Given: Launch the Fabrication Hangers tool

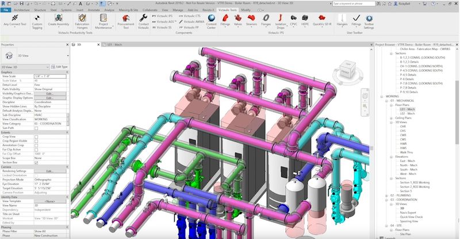Looking at the screenshot, I should [x=82, y=21].
